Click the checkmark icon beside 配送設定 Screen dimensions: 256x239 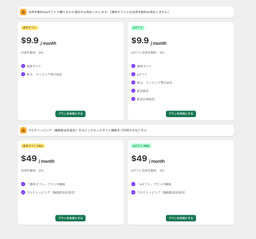133,91
